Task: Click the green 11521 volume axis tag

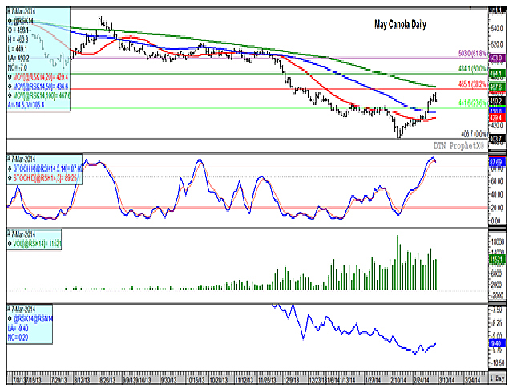Action: pyautogui.click(x=497, y=260)
